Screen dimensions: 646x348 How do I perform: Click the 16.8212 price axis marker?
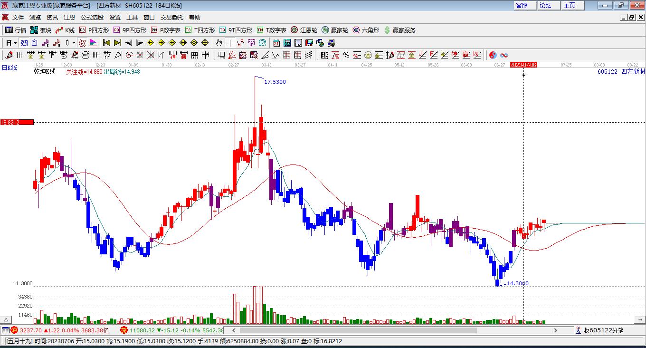(x=17, y=122)
